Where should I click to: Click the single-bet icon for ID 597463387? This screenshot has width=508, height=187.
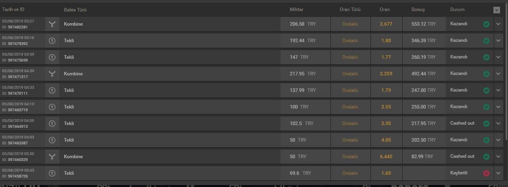coord(52,140)
